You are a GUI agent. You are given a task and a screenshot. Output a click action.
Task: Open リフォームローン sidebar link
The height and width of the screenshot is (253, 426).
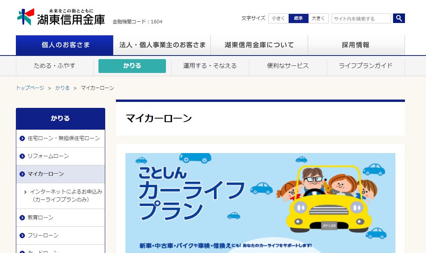click(60, 156)
